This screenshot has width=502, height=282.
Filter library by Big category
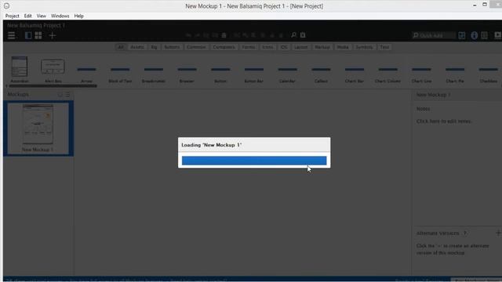154,47
